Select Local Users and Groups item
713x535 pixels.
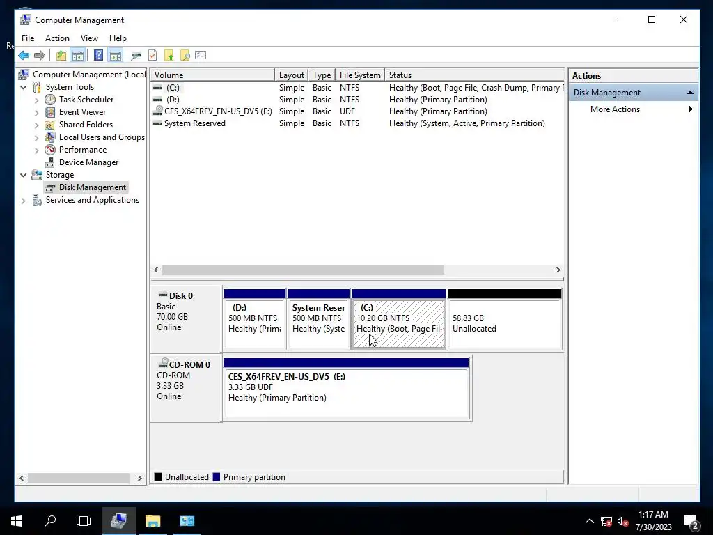pyautogui.click(x=102, y=137)
